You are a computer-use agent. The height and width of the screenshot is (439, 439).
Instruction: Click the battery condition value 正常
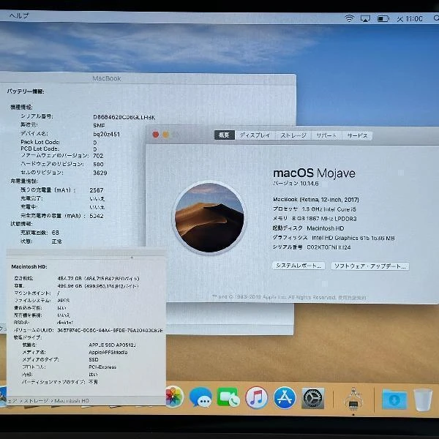click(x=56, y=241)
